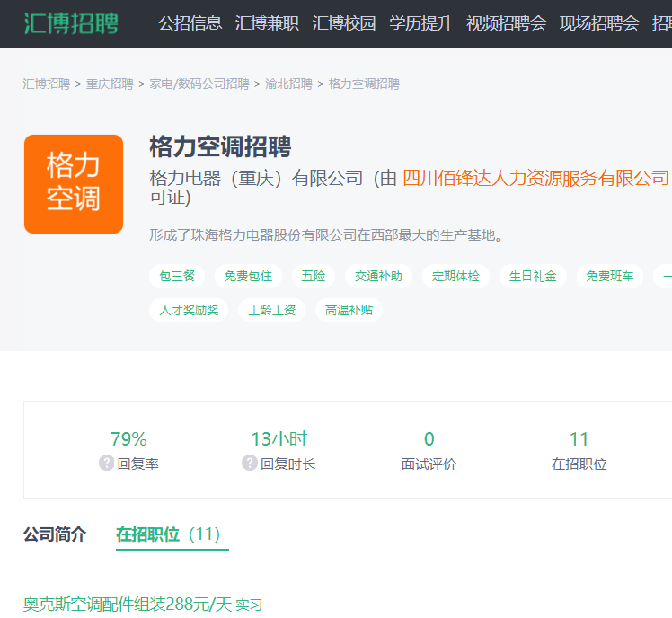
Task: Click 汇博招聘 breadcrumb link
Action: pos(47,84)
